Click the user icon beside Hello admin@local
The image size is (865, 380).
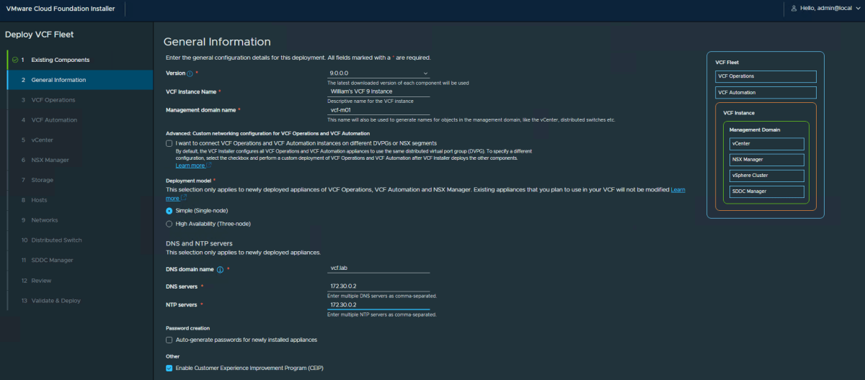click(x=794, y=9)
